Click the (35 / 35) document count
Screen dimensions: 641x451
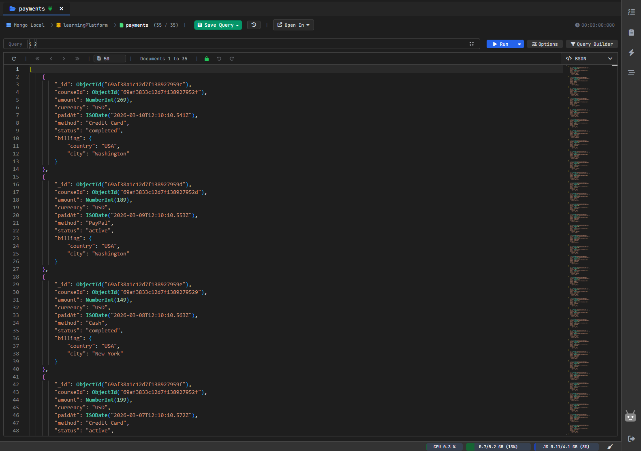[166, 25]
